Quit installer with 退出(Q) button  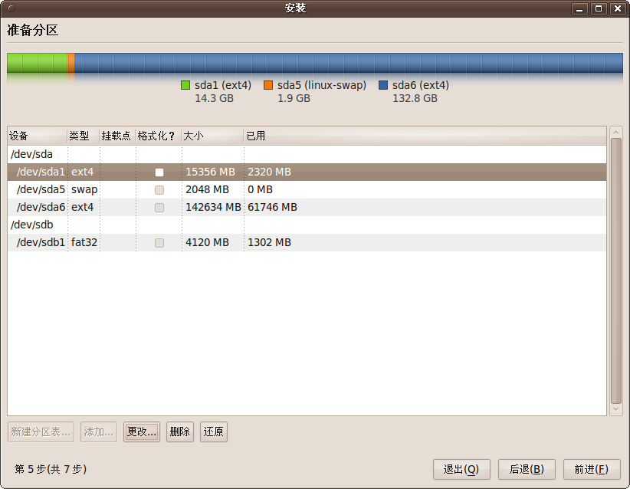click(x=461, y=469)
